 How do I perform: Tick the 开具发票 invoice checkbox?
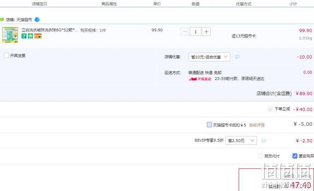tap(6, 55)
